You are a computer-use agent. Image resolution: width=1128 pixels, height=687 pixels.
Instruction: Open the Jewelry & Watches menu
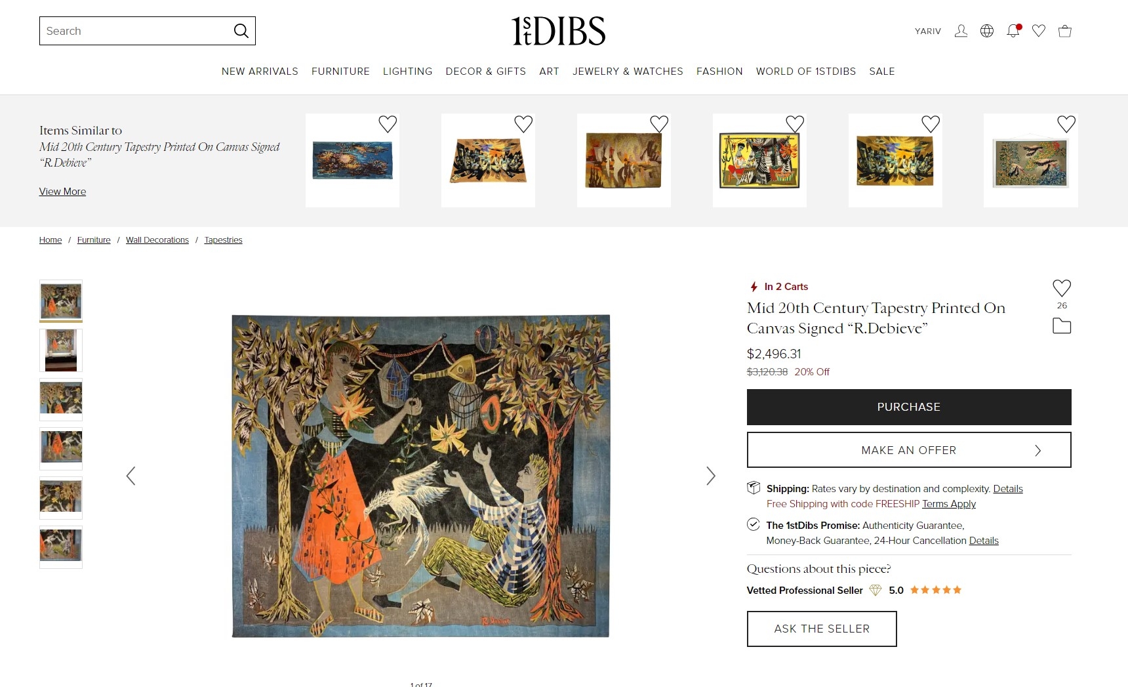tap(628, 72)
